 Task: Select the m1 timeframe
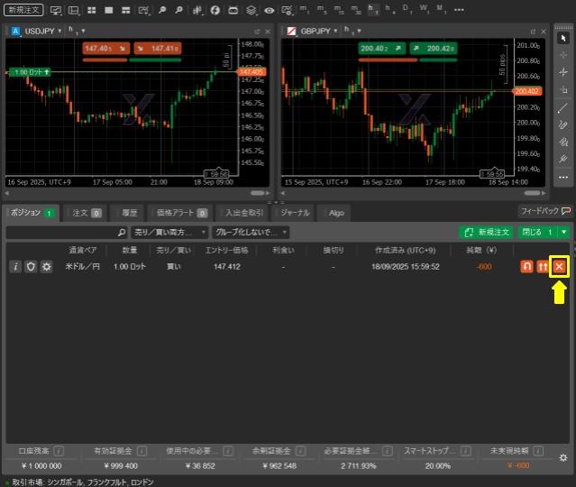point(304,9)
